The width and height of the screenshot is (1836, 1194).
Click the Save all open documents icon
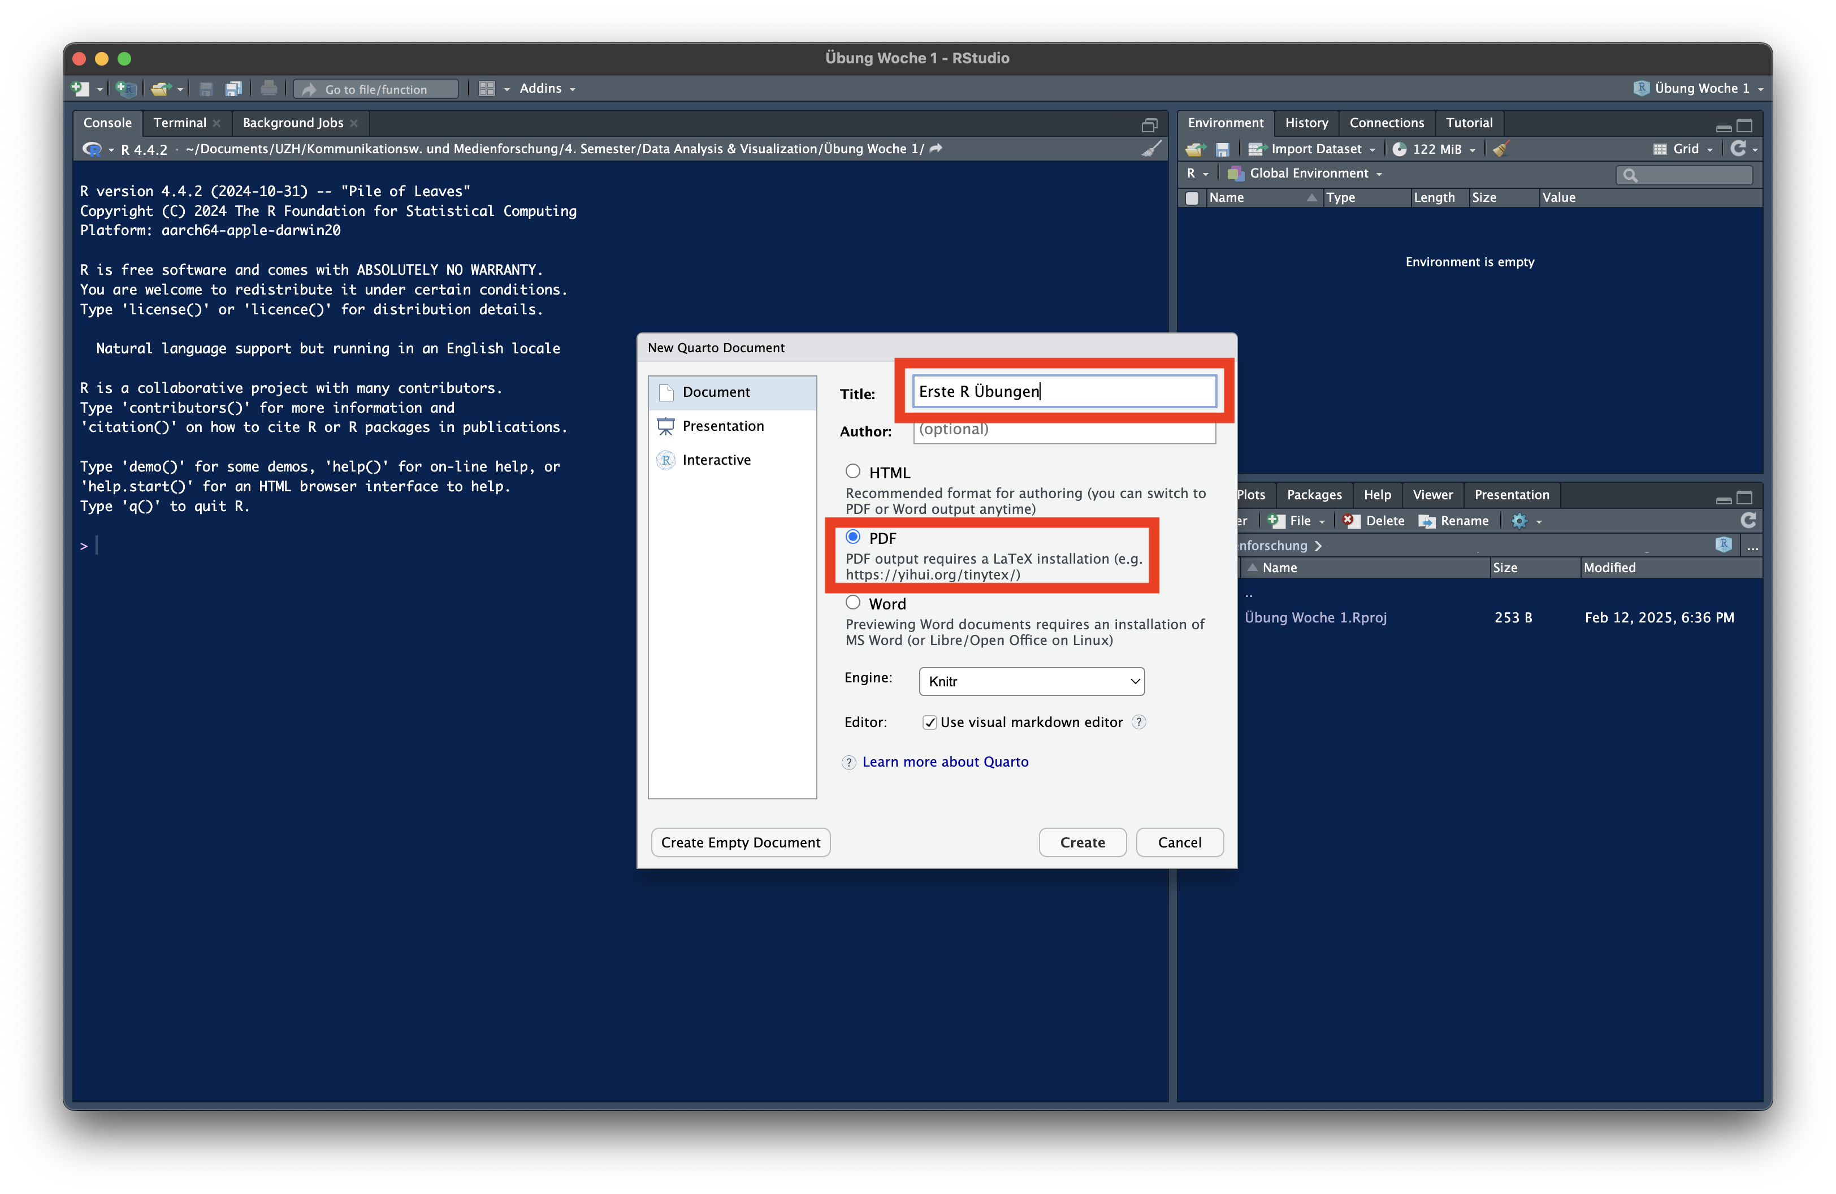click(x=234, y=89)
